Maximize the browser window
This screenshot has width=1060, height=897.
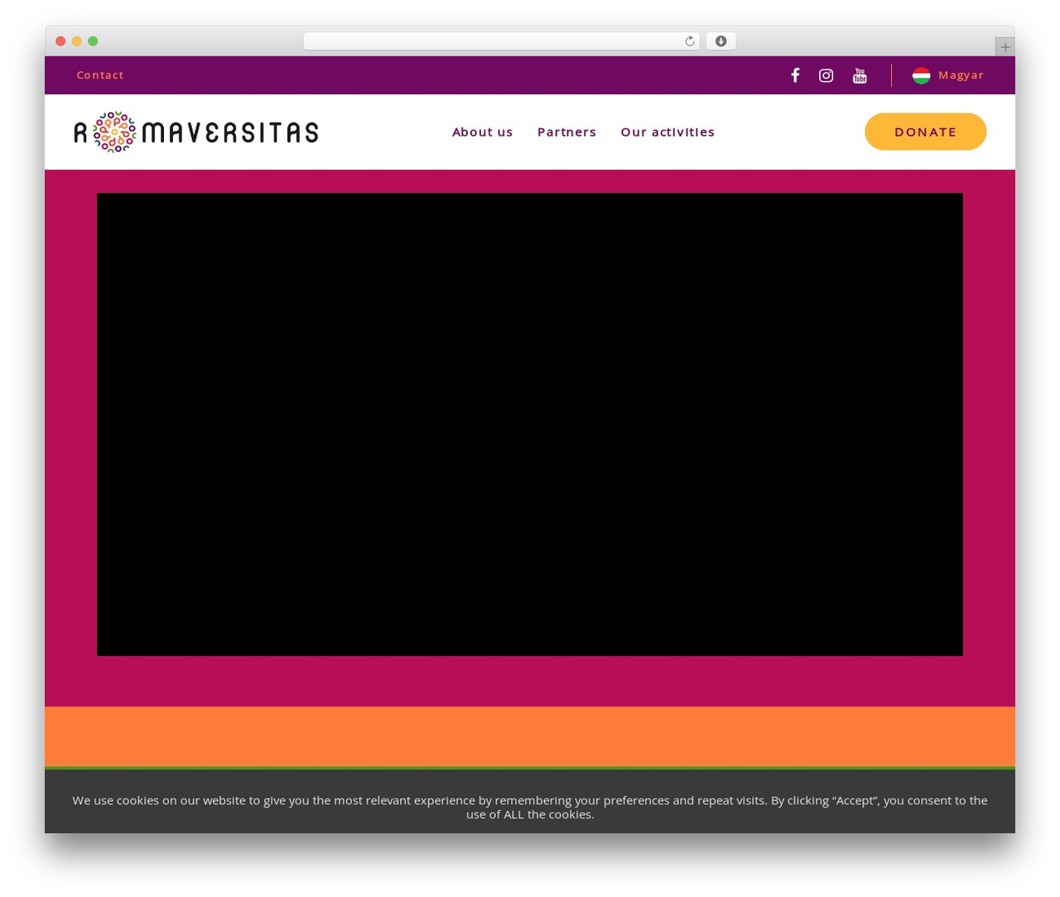pyautogui.click(x=93, y=41)
